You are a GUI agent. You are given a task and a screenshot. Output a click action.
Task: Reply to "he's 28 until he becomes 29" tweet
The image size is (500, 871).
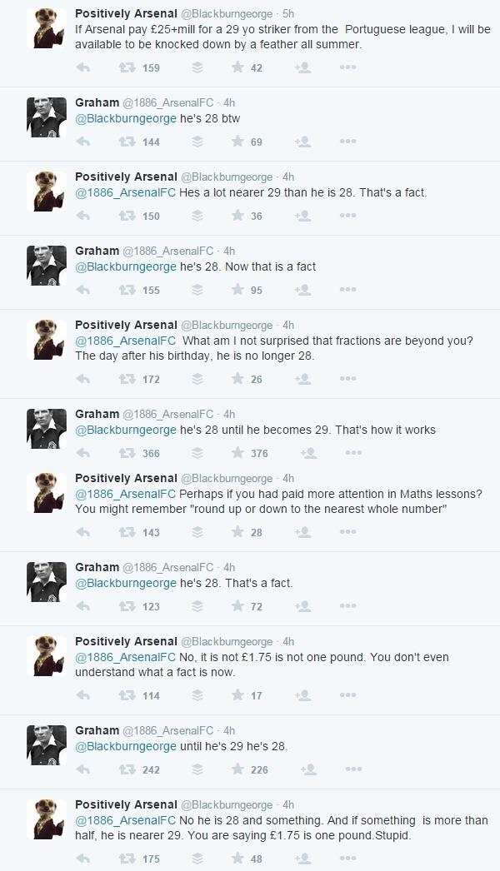(83, 453)
